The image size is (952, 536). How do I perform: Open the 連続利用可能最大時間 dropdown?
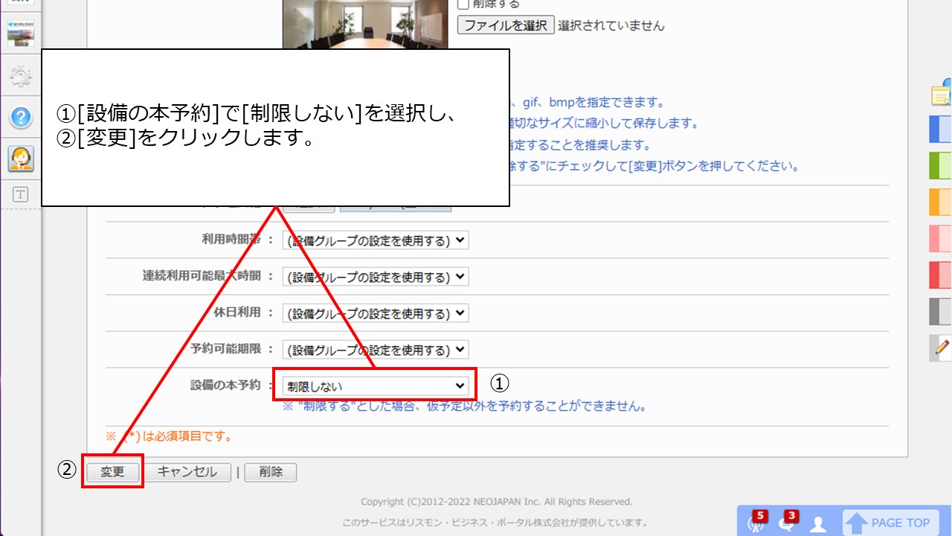pos(376,277)
